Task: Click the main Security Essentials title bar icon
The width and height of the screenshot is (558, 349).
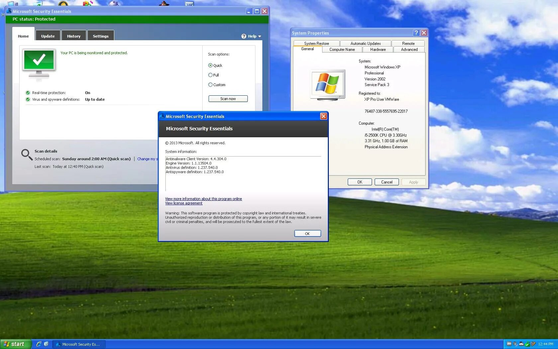Action: coord(9,11)
